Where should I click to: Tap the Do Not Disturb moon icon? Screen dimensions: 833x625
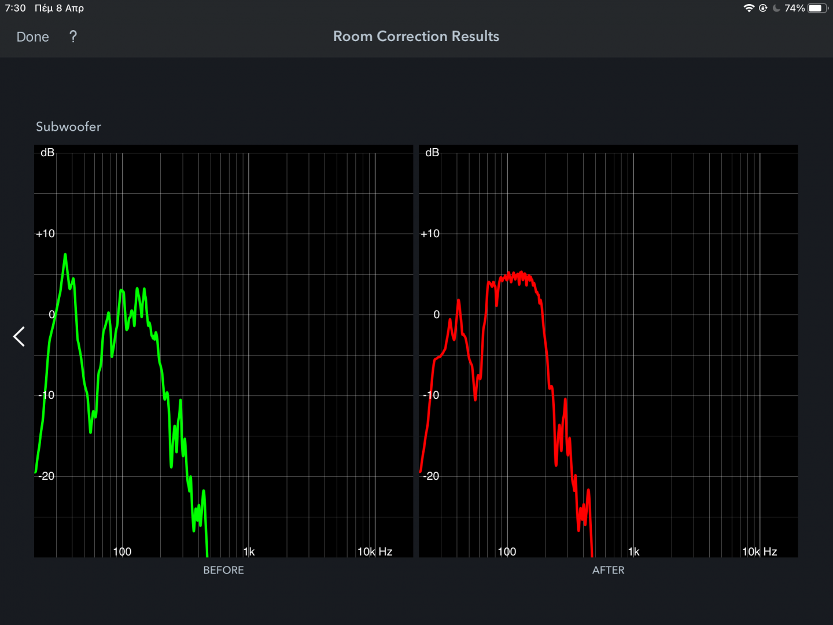(776, 8)
